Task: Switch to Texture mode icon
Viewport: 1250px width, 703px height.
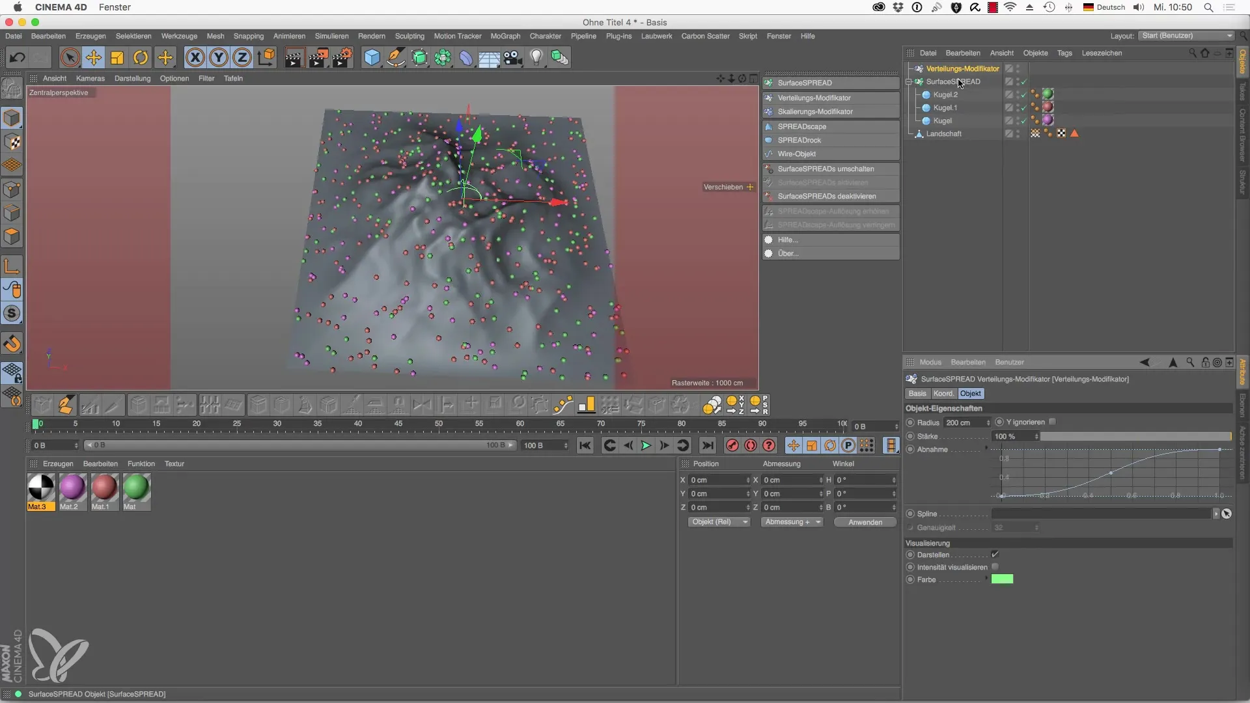Action: (12, 142)
